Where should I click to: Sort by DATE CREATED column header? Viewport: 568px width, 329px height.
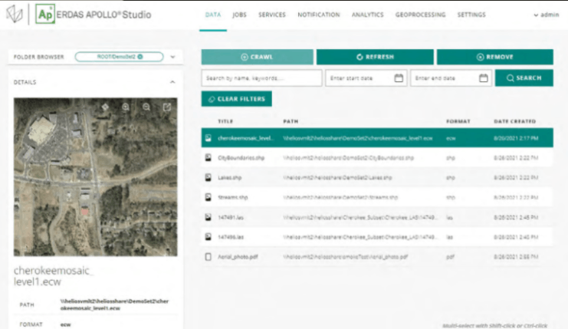(515, 121)
